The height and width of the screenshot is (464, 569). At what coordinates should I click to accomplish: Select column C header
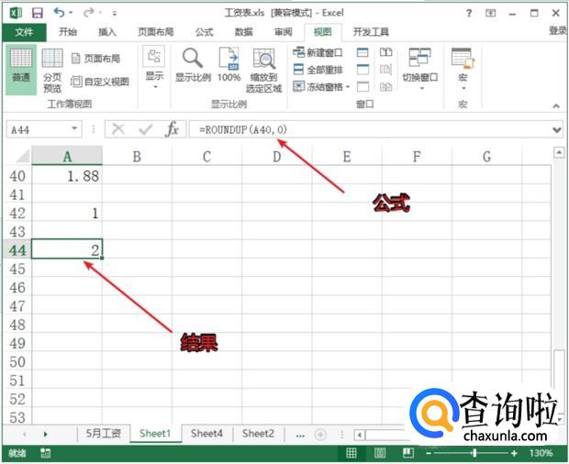pyautogui.click(x=206, y=157)
